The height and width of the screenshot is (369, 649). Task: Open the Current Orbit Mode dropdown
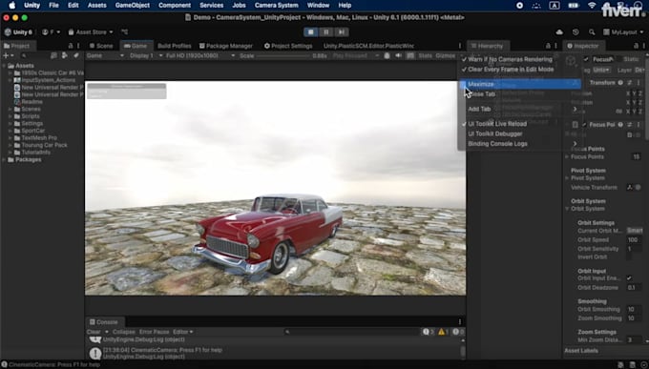point(634,231)
